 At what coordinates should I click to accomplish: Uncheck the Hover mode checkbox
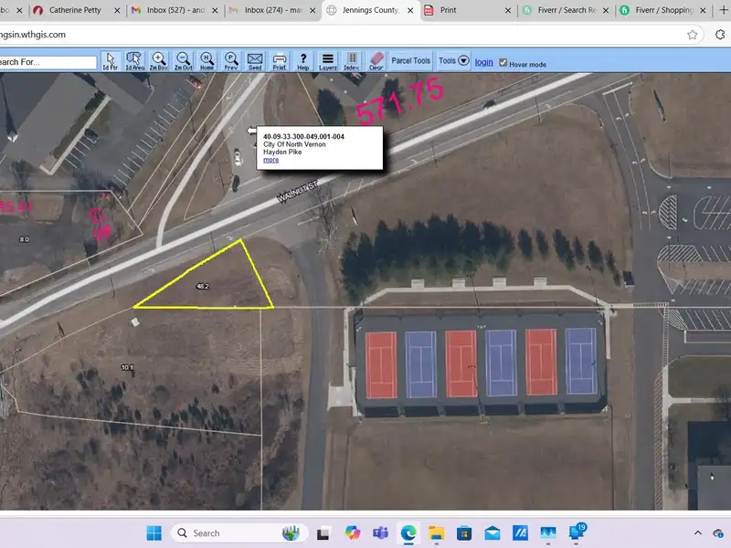coord(503,62)
